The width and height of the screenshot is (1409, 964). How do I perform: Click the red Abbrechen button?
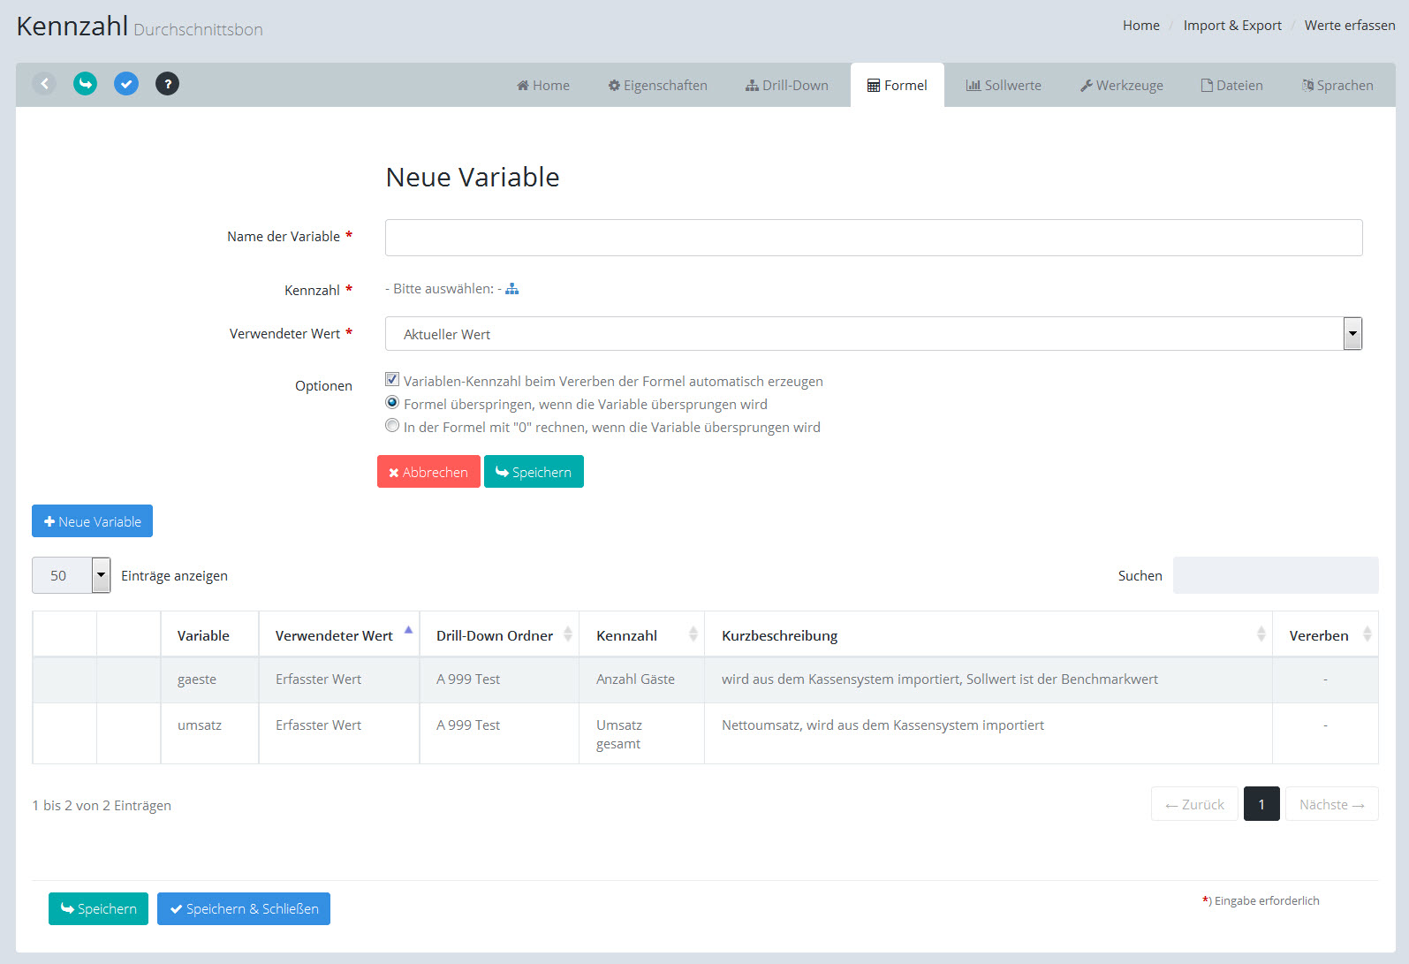click(x=428, y=472)
